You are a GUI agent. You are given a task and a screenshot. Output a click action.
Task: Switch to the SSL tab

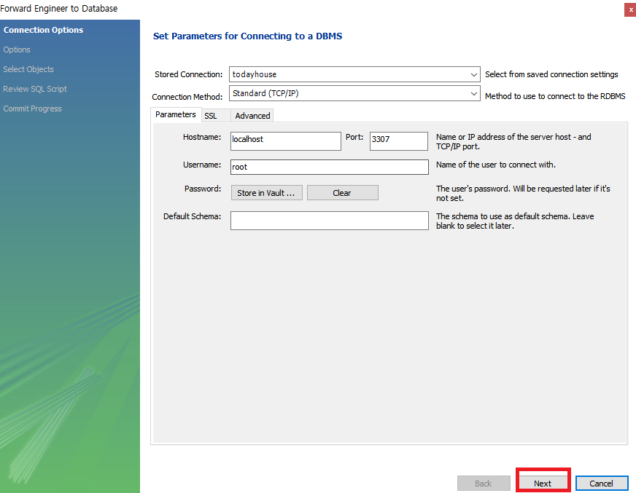[216, 116]
